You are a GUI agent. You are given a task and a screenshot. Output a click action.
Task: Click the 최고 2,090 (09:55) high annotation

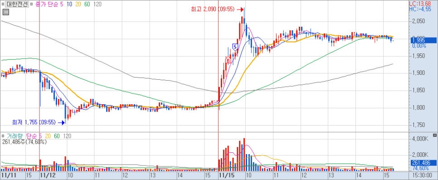click(x=213, y=10)
